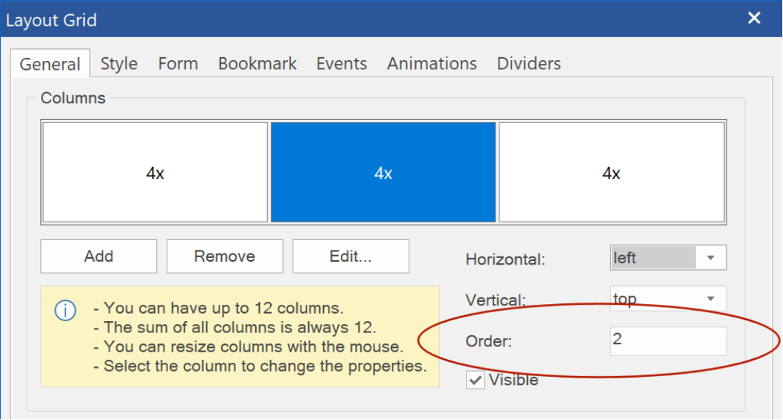Select the 'top' value in the Vertical combo box
This screenshot has width=783, height=420.
[653, 299]
